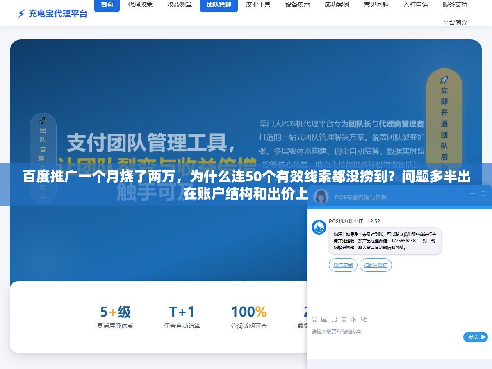This screenshot has width=492, height=369.
Task: Send the chat message with 发送 button
Action: tap(476, 337)
